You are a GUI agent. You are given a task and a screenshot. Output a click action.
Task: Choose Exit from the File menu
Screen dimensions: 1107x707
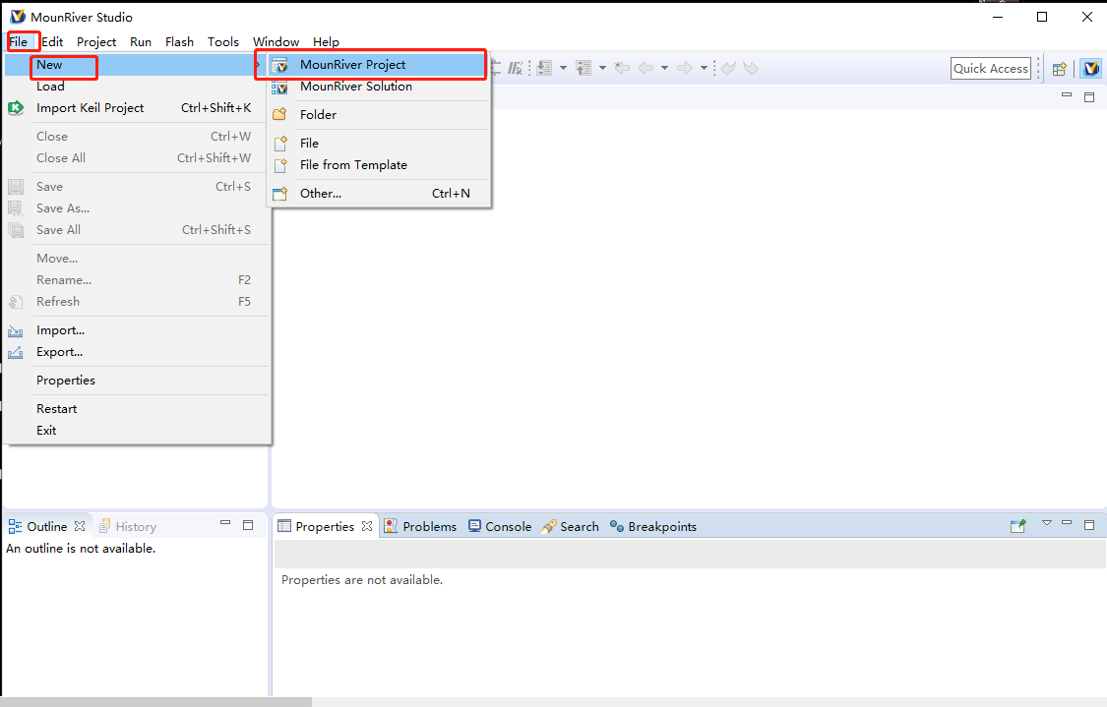point(137,431)
